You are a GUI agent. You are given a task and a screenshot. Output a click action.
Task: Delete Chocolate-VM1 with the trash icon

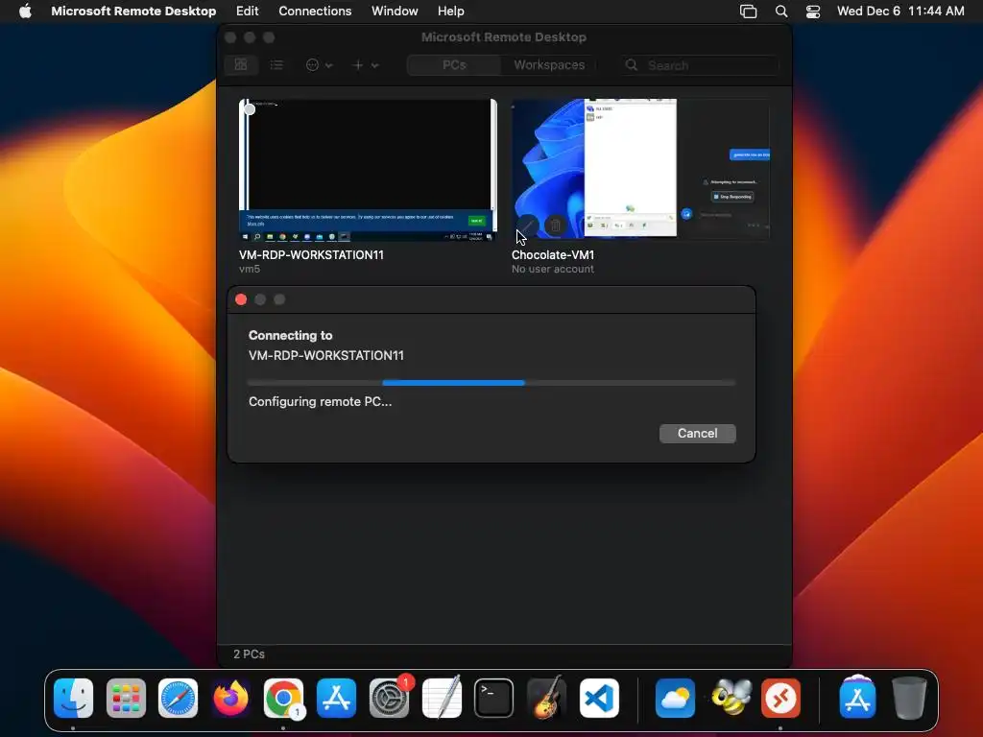click(x=556, y=225)
